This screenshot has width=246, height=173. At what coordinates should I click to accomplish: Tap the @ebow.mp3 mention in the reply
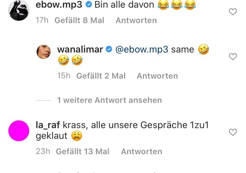pos(141,50)
